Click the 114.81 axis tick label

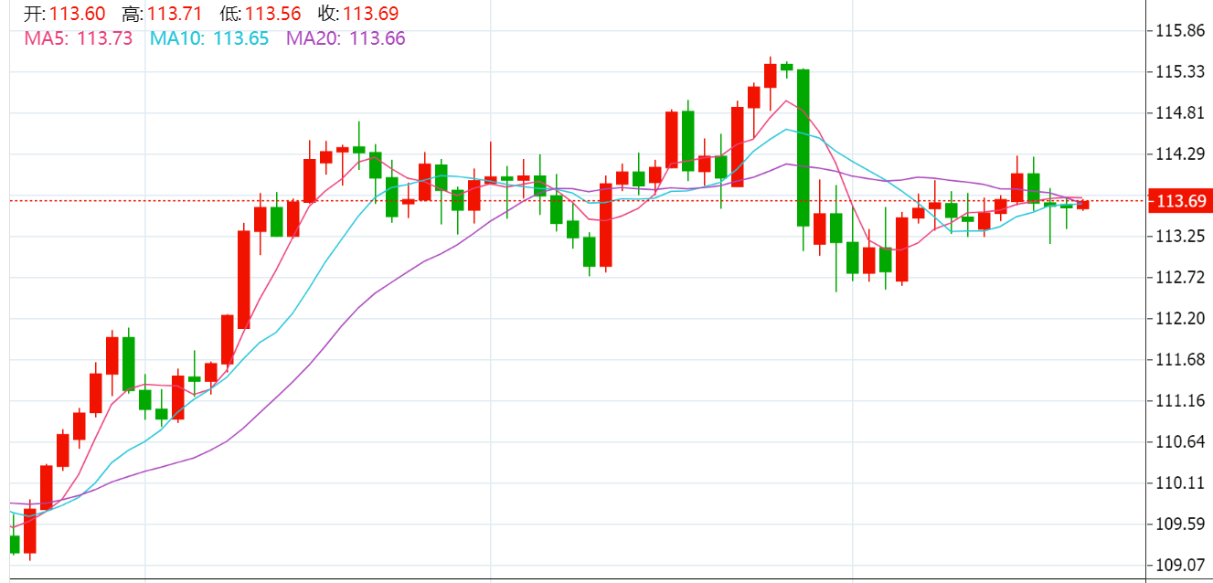pyautogui.click(x=1180, y=113)
